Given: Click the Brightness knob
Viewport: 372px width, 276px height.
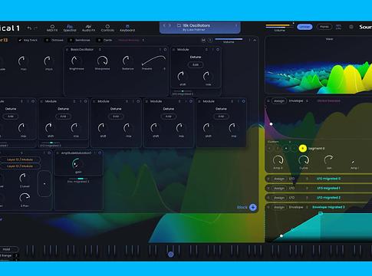Looking at the screenshot, I should pyautogui.click(x=76, y=61).
